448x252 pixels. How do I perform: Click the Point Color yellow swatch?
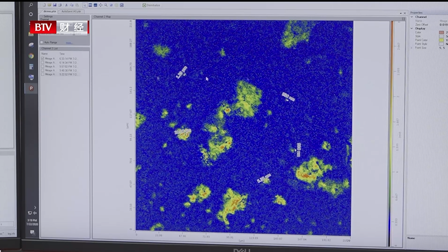click(x=441, y=40)
